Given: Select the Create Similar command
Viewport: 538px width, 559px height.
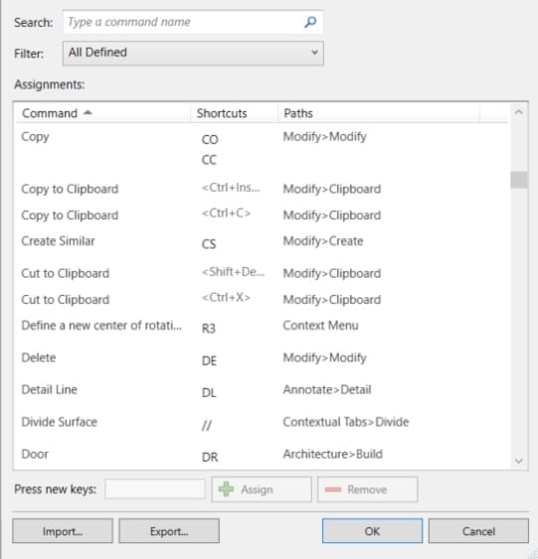Looking at the screenshot, I should (x=59, y=241).
